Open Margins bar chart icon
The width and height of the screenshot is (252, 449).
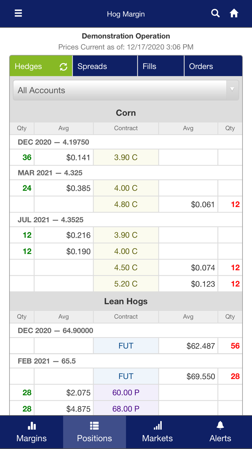31,426
